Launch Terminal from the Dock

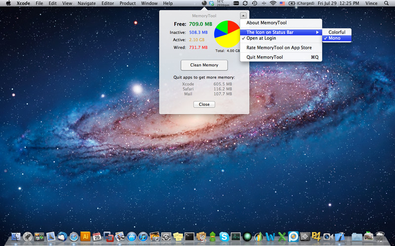click(x=190, y=237)
